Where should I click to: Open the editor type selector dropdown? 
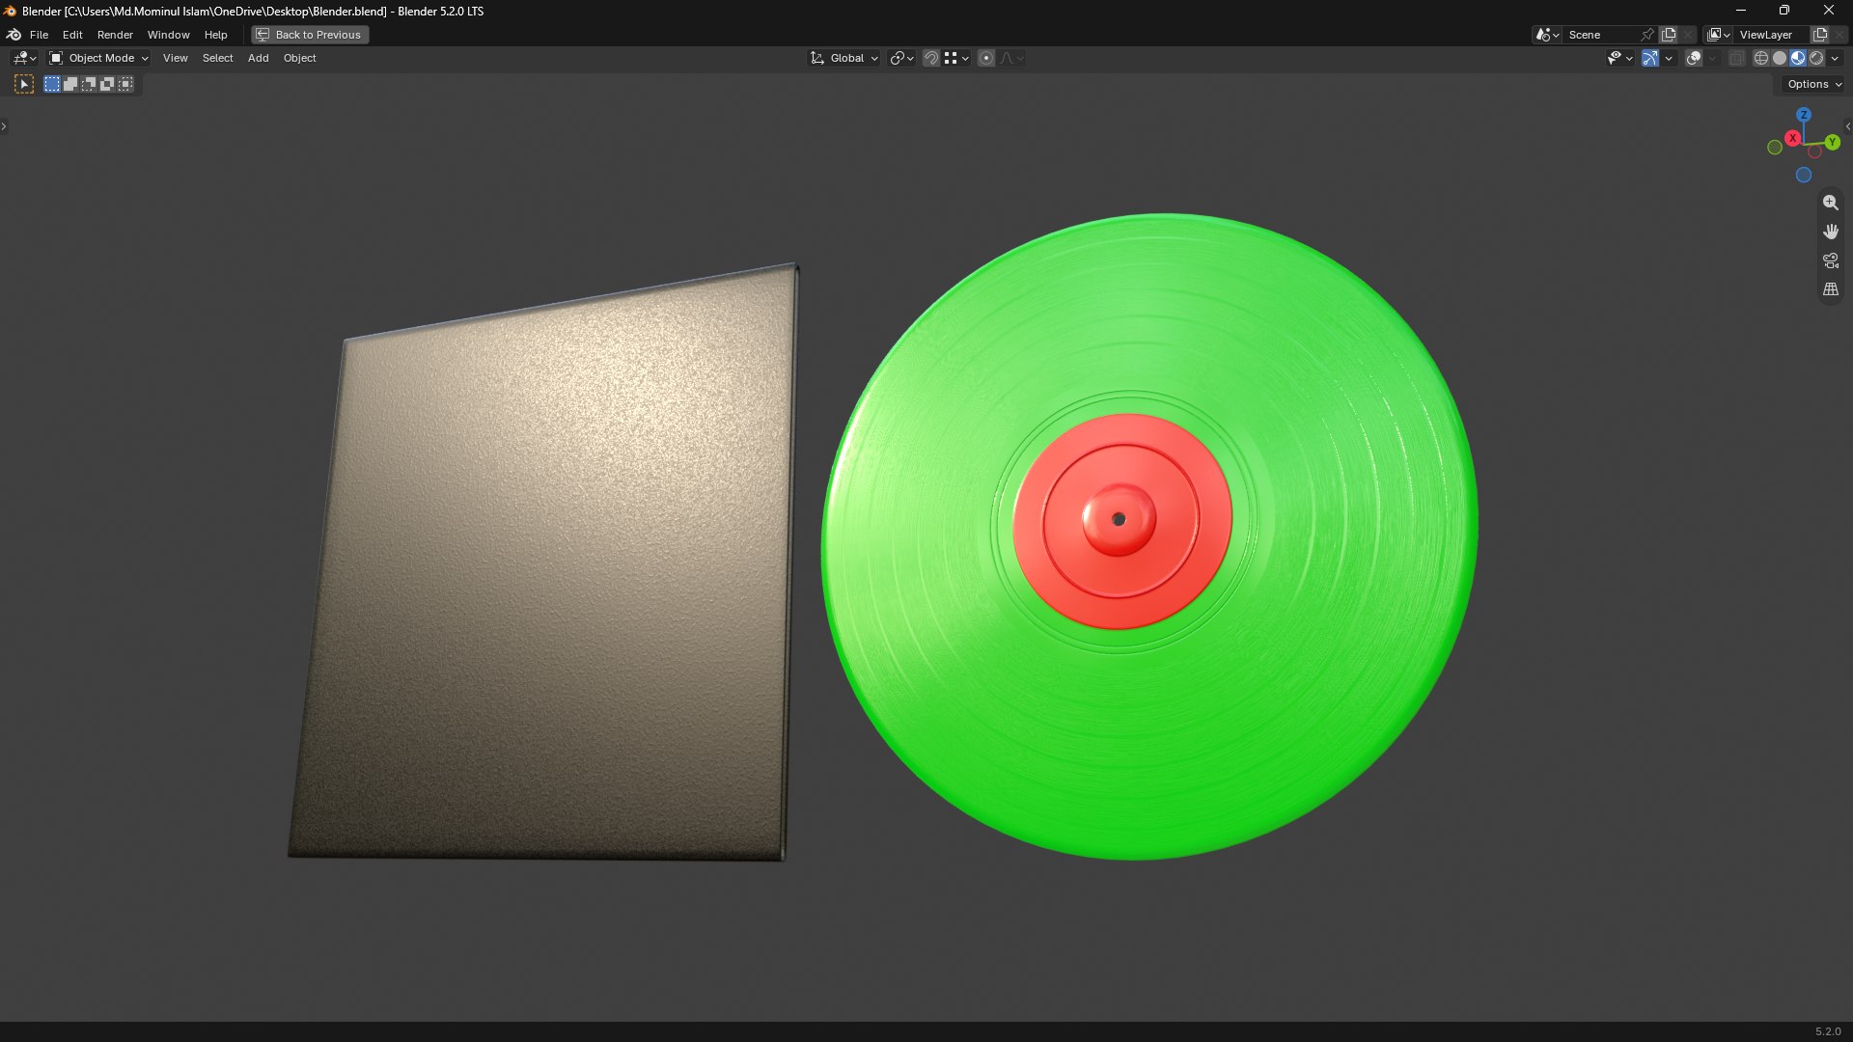point(24,58)
